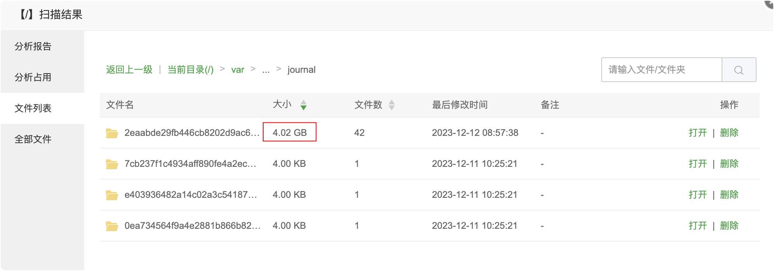Viewport: 774px width, 271px height.
Task: Click the file/folder search input field
Action: tap(661, 70)
